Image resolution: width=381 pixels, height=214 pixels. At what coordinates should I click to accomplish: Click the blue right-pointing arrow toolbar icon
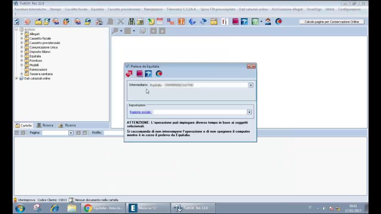click(x=204, y=21)
